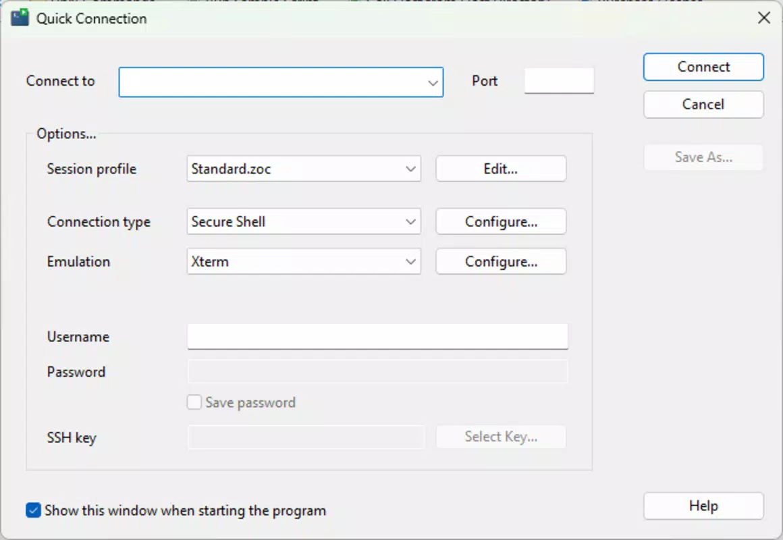Click the Connect button
Viewport: 783px width, 540px height.
click(703, 67)
